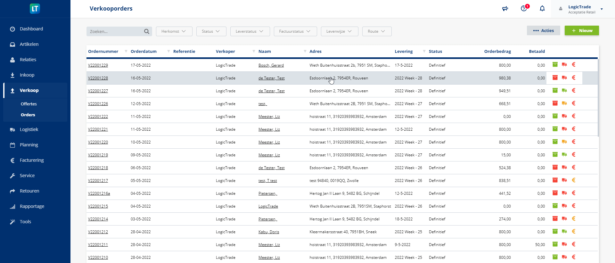
Task: Go to Facturering in the sidebar
Action: [x=32, y=160]
